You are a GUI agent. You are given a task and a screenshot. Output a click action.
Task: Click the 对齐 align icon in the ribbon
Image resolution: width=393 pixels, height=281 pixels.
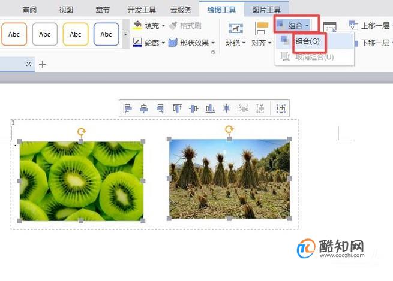coord(262,28)
